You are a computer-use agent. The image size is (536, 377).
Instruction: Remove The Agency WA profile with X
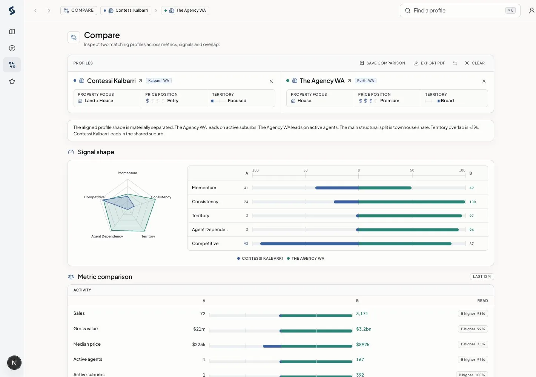pyautogui.click(x=484, y=81)
